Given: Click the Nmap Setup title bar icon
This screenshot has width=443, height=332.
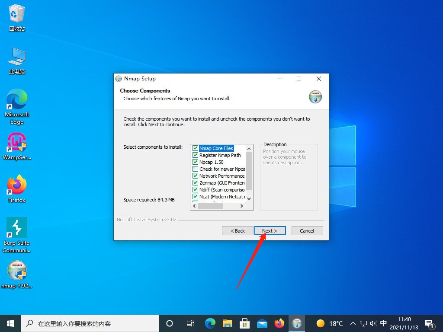Looking at the screenshot, I should pos(119,79).
